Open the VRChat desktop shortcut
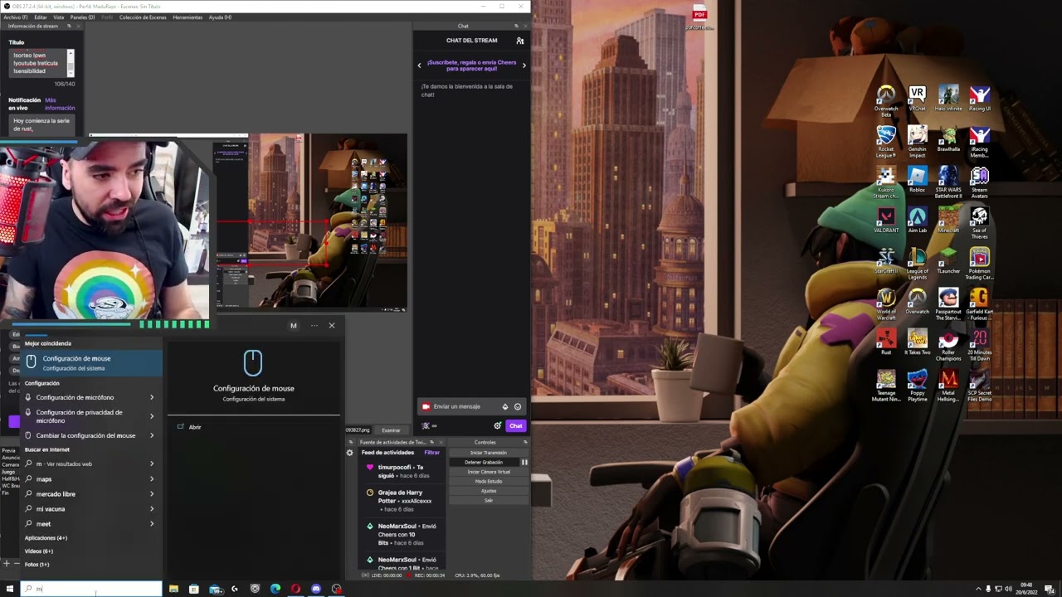Screen dimensions: 1062x597 pyautogui.click(x=917, y=98)
